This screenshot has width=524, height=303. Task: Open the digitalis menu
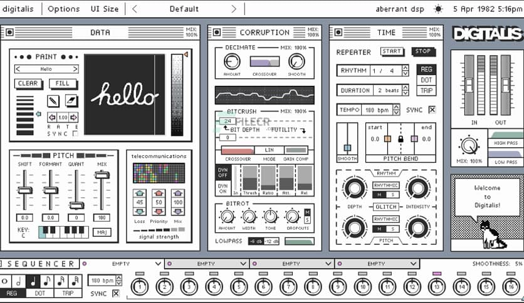[x=18, y=9]
